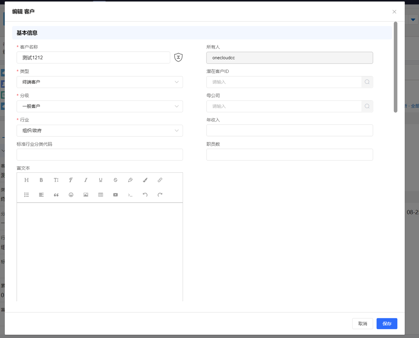
Task: Undo the last edit in rich text
Action: click(x=145, y=195)
